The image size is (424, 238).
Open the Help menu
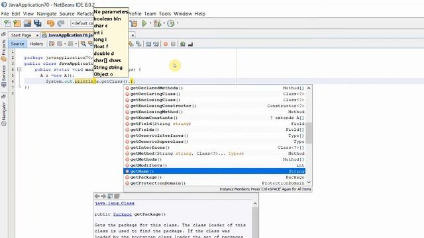[200, 14]
